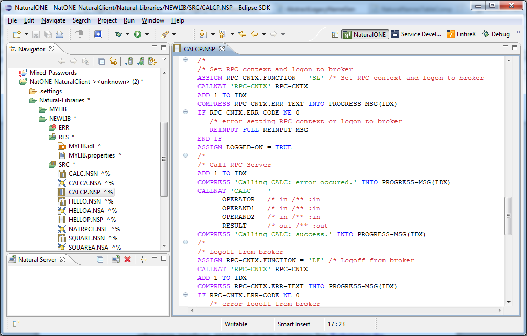Click the blue-arrow server icon in Navigator toolbar

(129, 61)
